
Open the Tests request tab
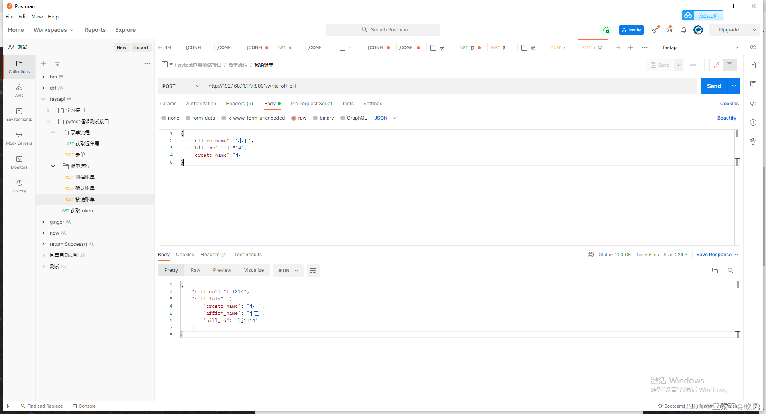click(347, 104)
